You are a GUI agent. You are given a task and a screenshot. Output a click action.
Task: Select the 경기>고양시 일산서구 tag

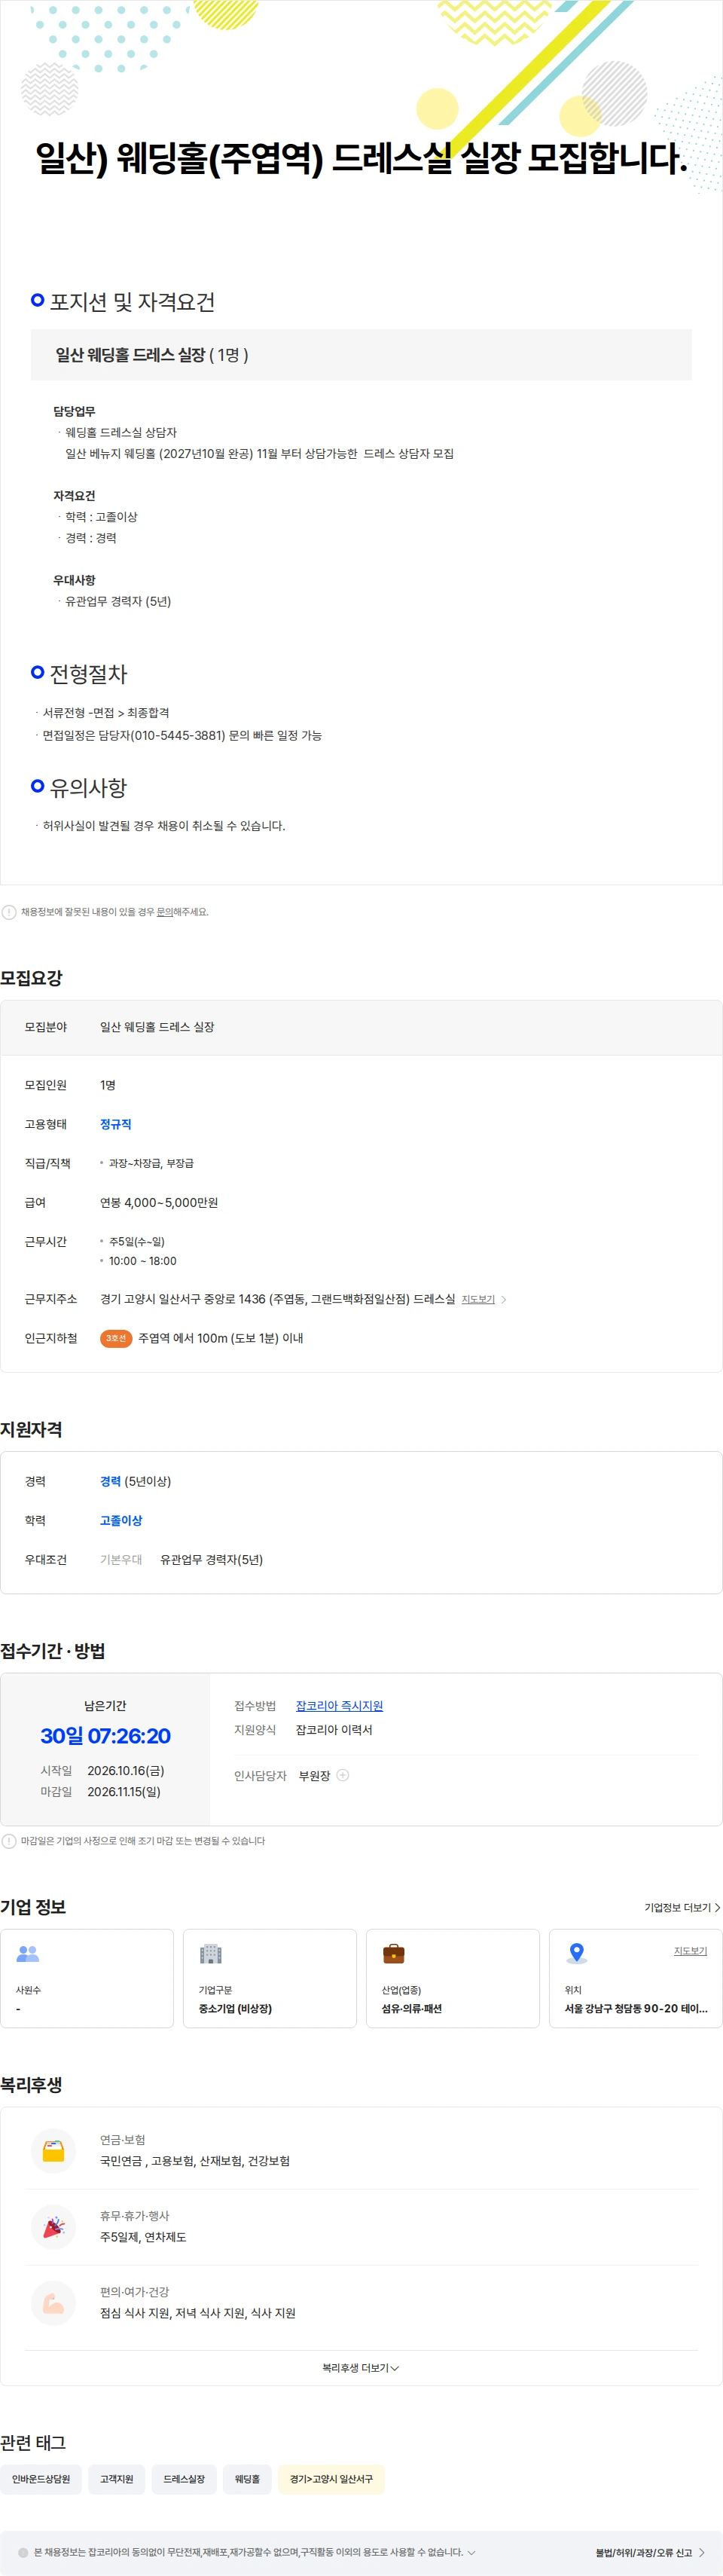click(331, 2479)
